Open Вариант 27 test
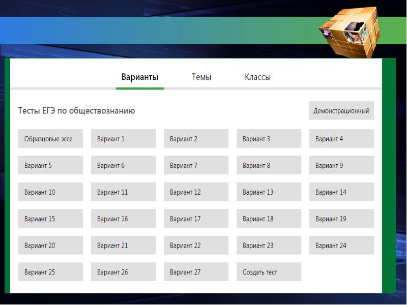 196,272
